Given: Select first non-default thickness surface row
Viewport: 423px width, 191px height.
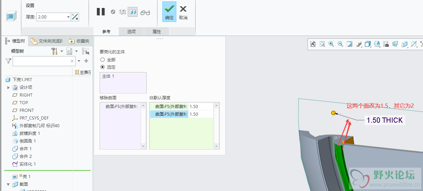Looking at the screenshot, I should [x=169, y=106].
